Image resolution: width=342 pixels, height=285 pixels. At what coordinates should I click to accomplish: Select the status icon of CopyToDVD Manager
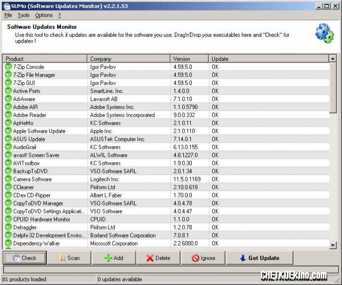tap(9, 203)
